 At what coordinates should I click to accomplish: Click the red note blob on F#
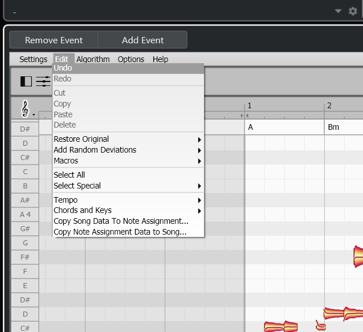coord(358,256)
